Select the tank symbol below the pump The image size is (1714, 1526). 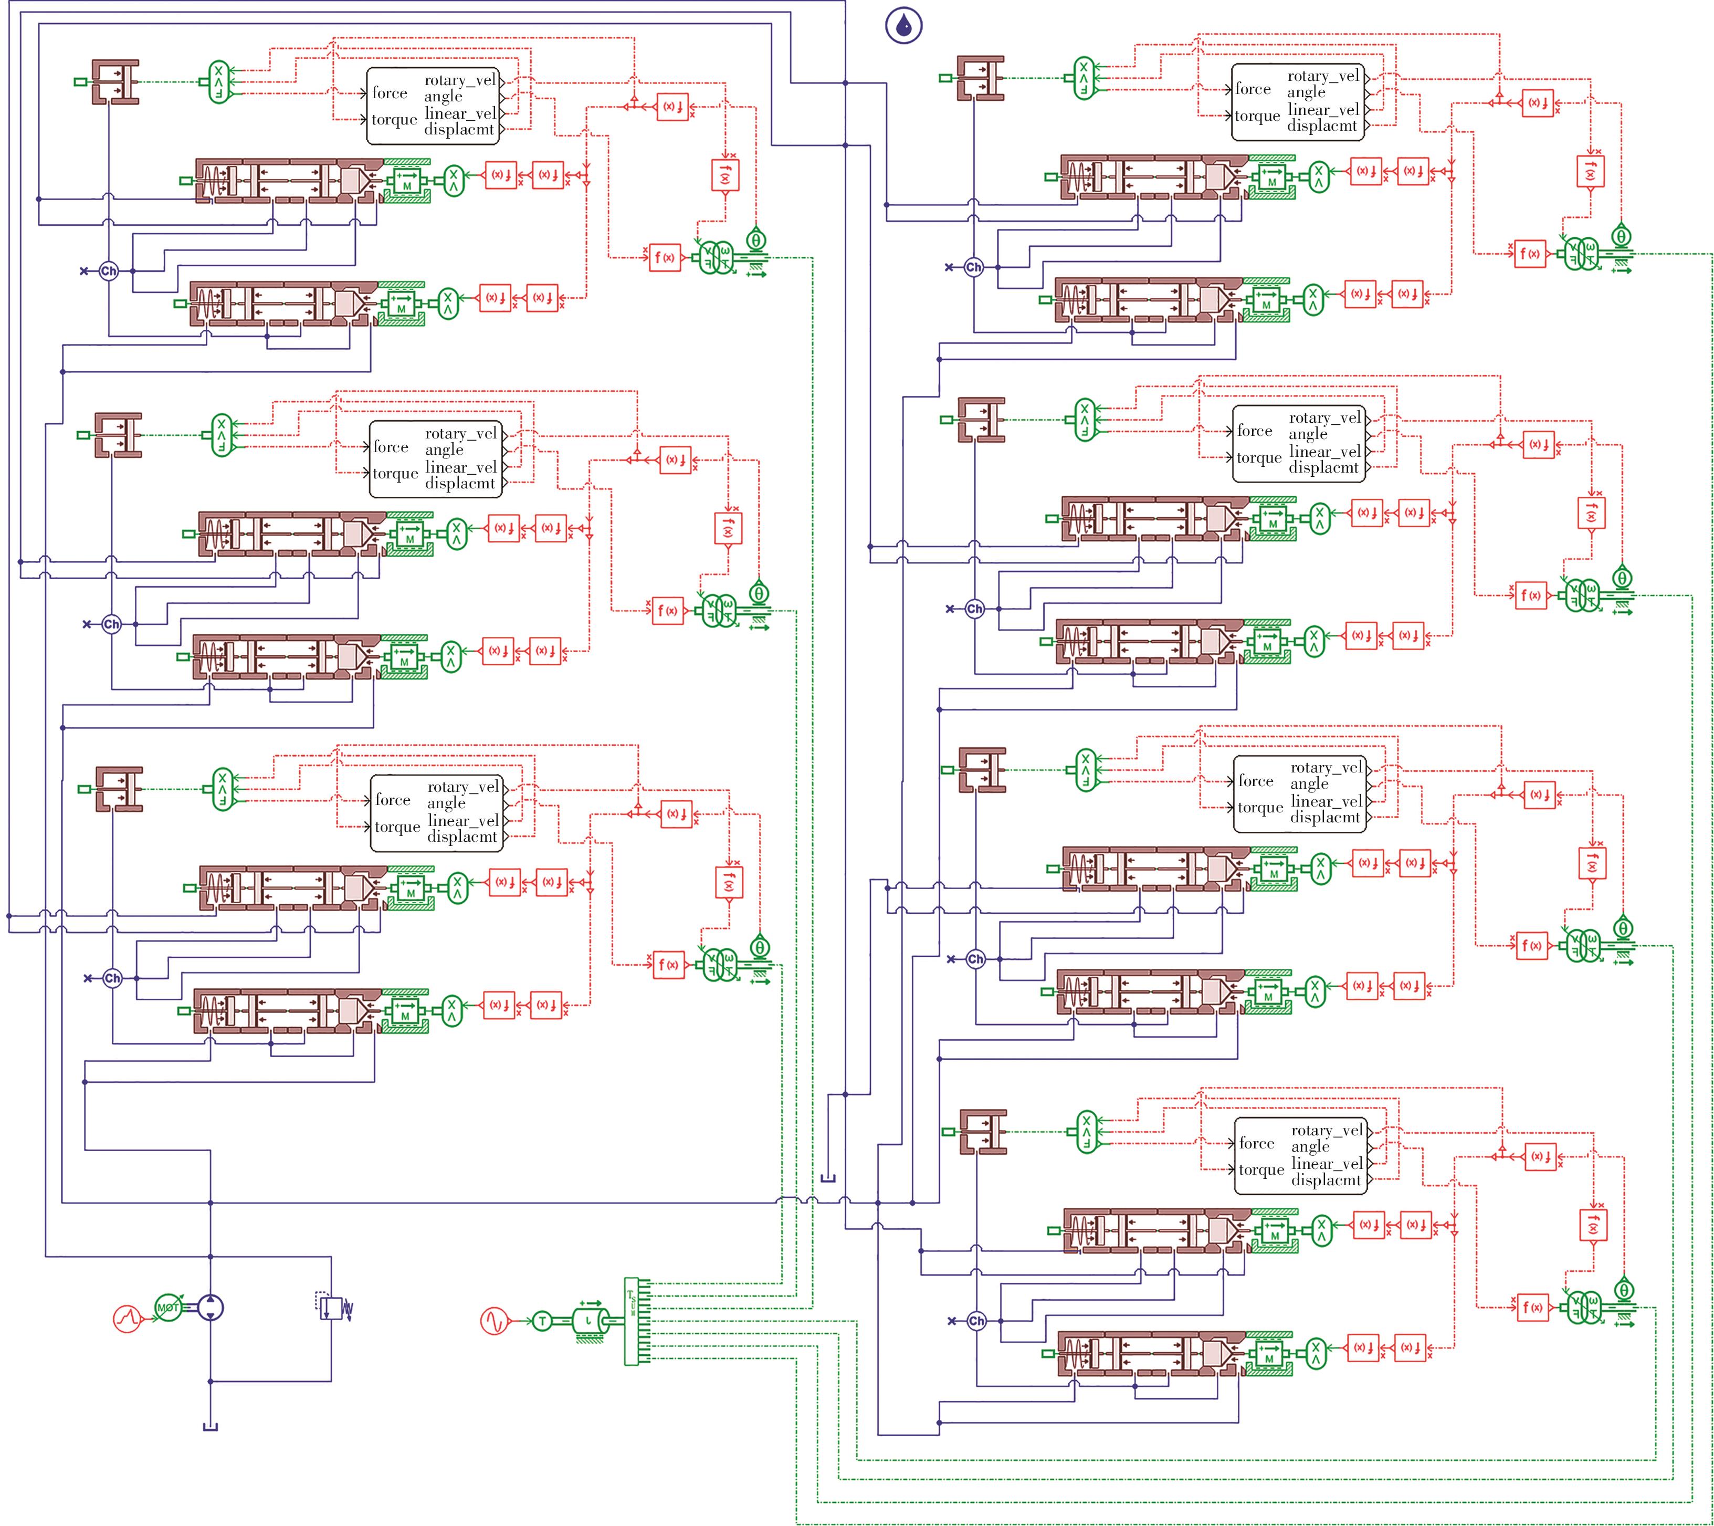[x=211, y=1428]
